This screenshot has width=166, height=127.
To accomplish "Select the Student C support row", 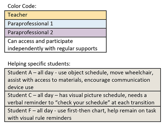I will 82,99.
